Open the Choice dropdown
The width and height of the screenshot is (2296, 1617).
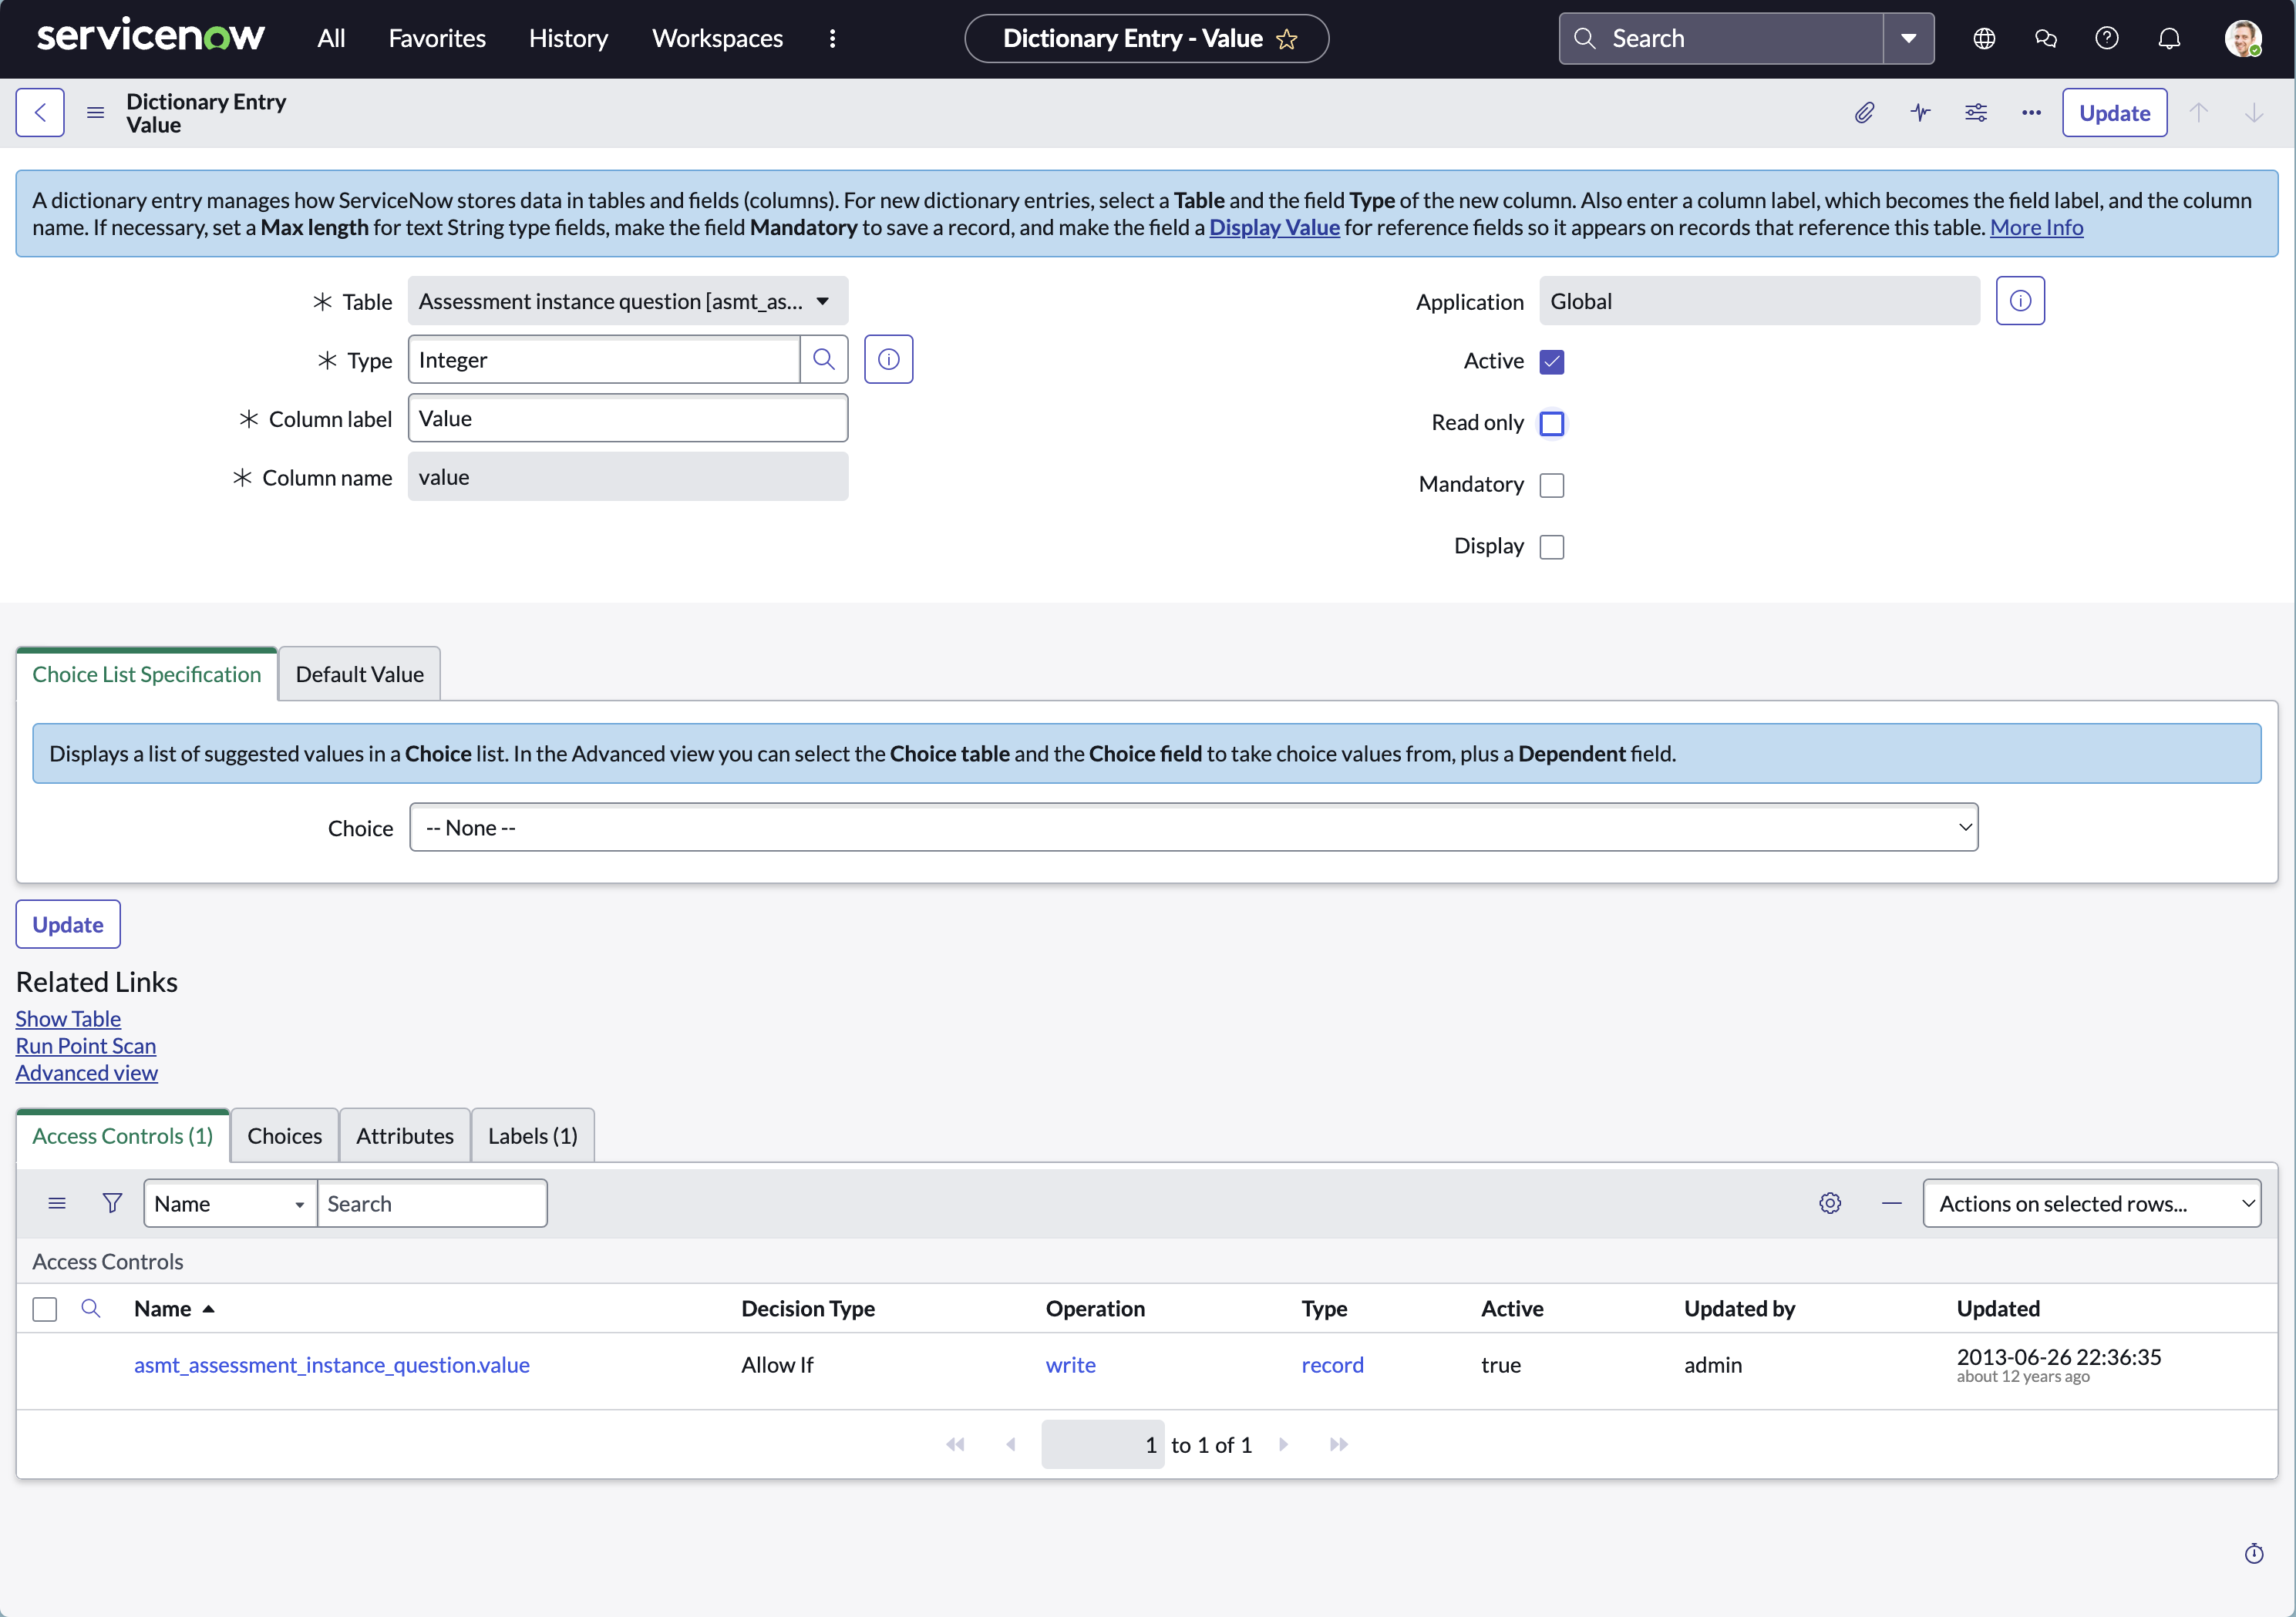tap(1193, 828)
